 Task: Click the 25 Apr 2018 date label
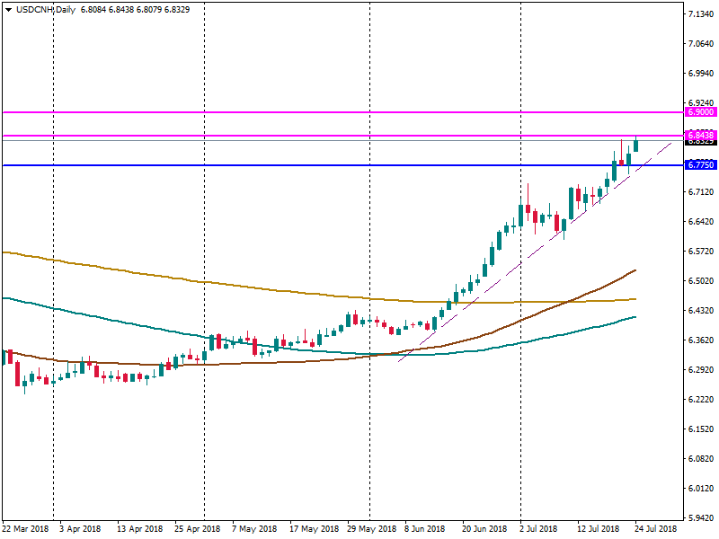pos(198,528)
